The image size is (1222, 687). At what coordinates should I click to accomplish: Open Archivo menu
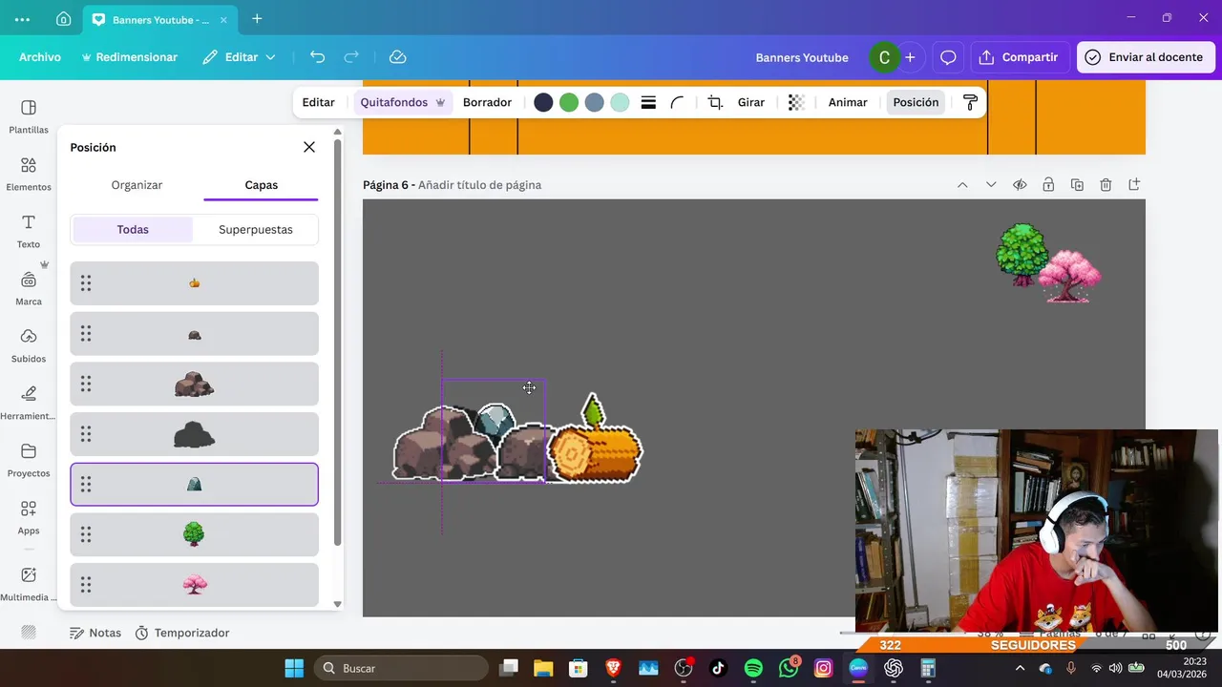(x=40, y=57)
